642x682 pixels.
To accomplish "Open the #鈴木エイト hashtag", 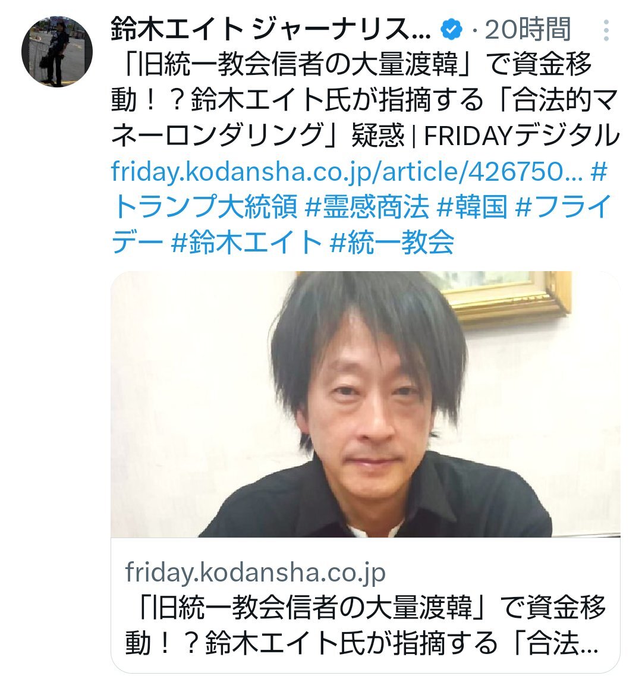I will click(x=246, y=242).
